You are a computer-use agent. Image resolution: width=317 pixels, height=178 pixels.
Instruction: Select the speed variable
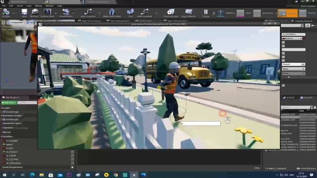[x=9, y=144]
